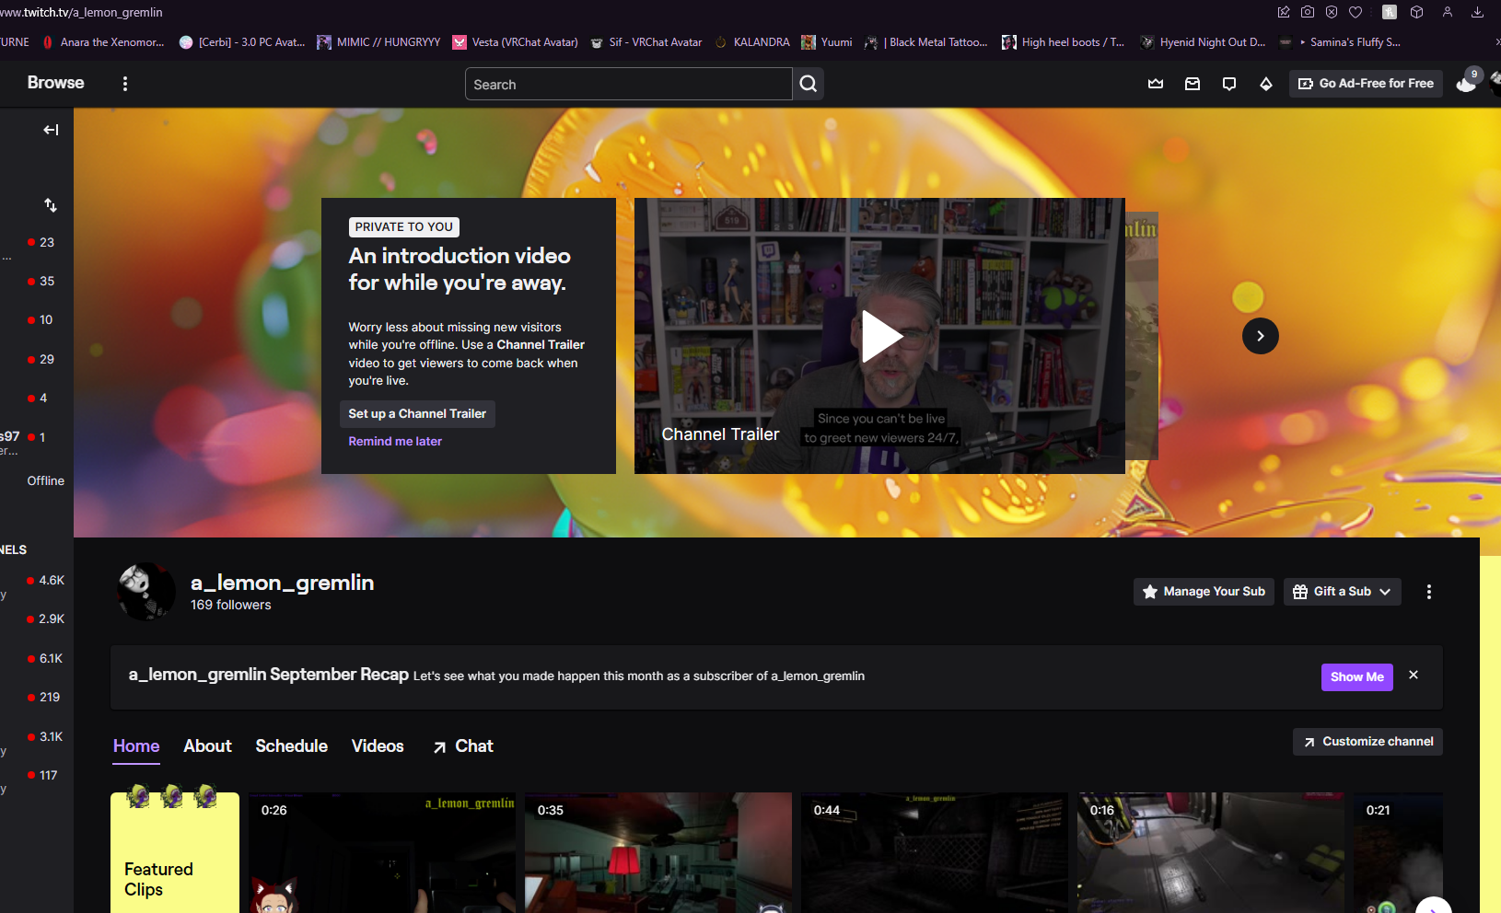Click the 169 followers text
The width and height of the screenshot is (1501, 913).
coord(231,606)
